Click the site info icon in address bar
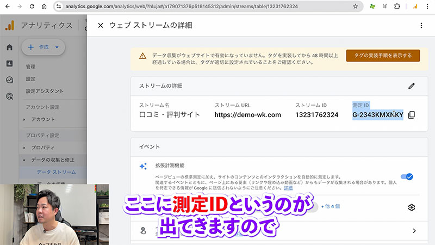This screenshot has width=435, height=245. [x=59, y=7]
